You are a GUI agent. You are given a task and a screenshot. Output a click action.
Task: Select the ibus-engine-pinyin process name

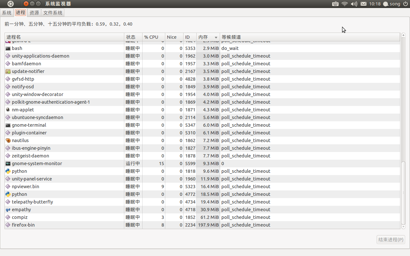pyautogui.click(x=31, y=148)
